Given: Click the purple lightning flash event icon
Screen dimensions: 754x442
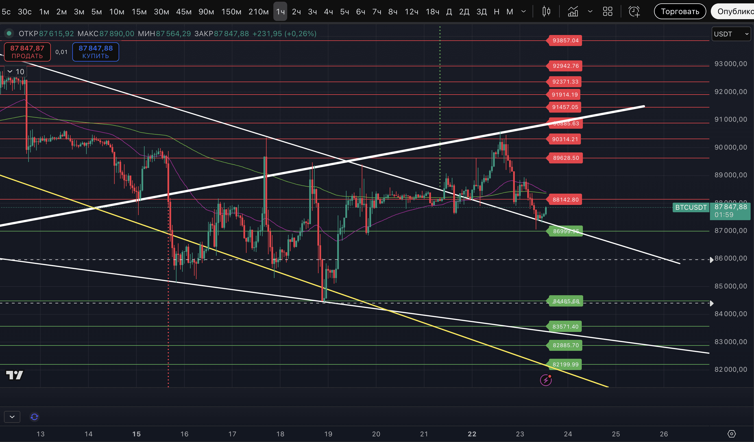Looking at the screenshot, I should point(546,380).
